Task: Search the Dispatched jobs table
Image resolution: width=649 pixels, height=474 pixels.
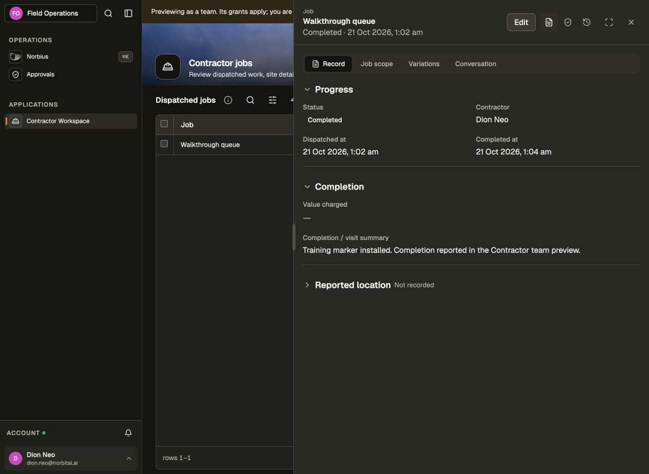Action: (251, 100)
